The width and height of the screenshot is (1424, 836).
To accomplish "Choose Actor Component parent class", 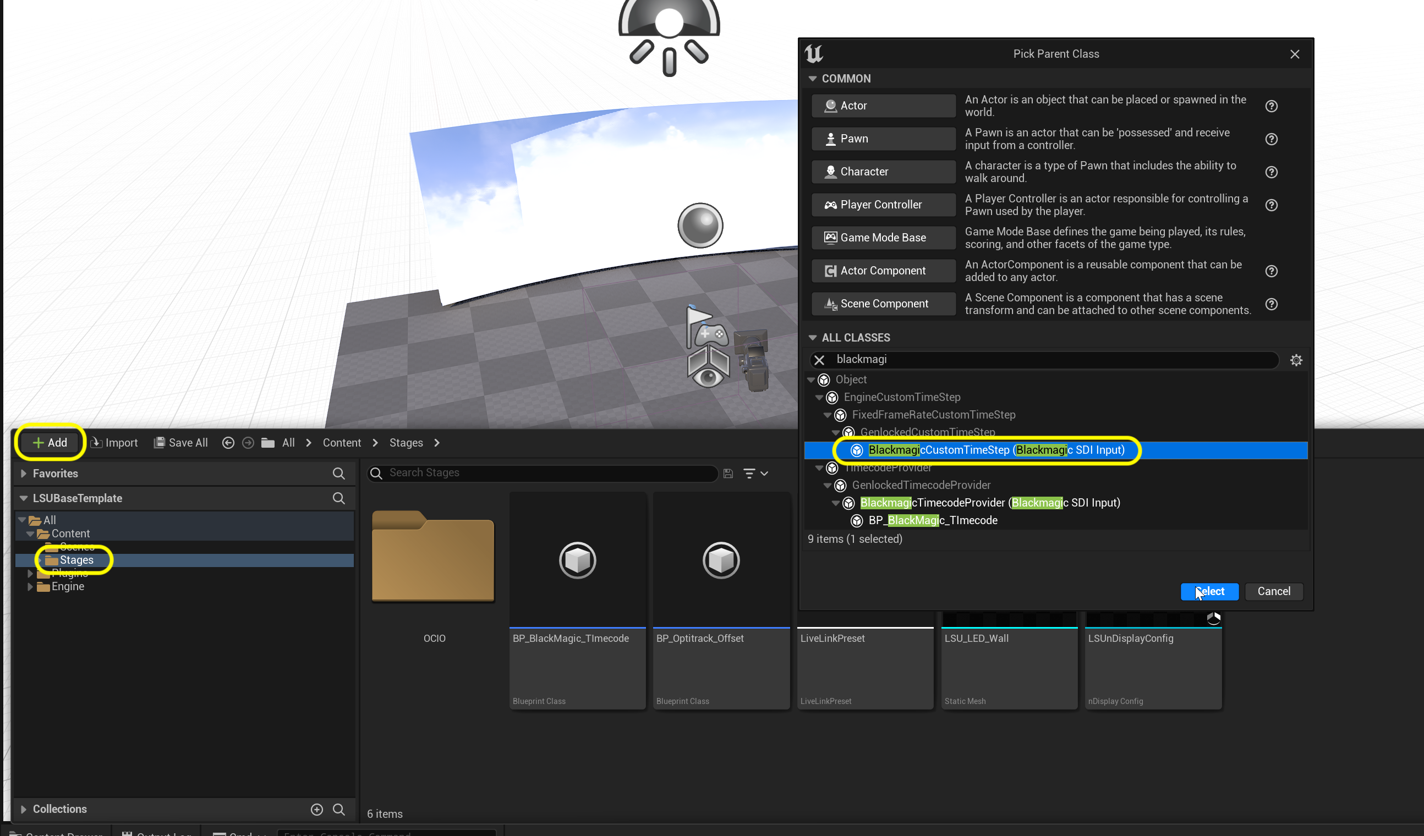I will coord(883,271).
